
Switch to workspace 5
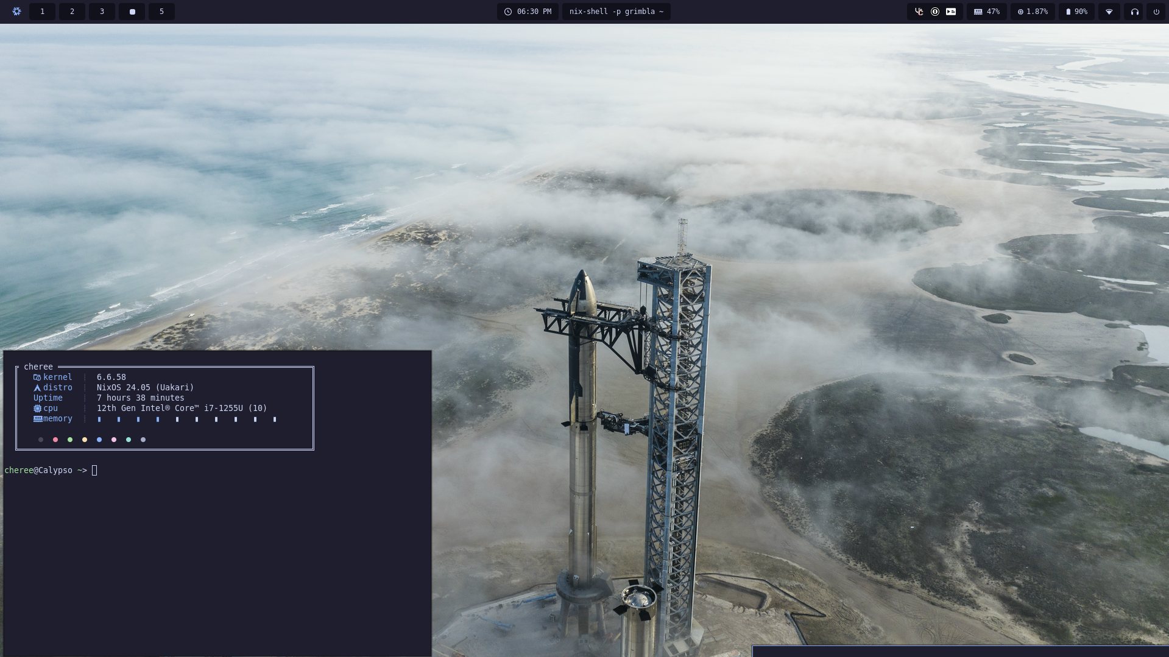(x=161, y=12)
